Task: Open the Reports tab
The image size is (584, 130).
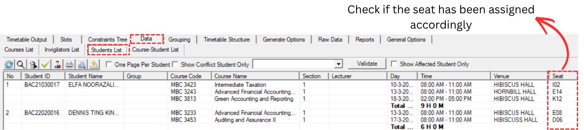Action: point(365,40)
